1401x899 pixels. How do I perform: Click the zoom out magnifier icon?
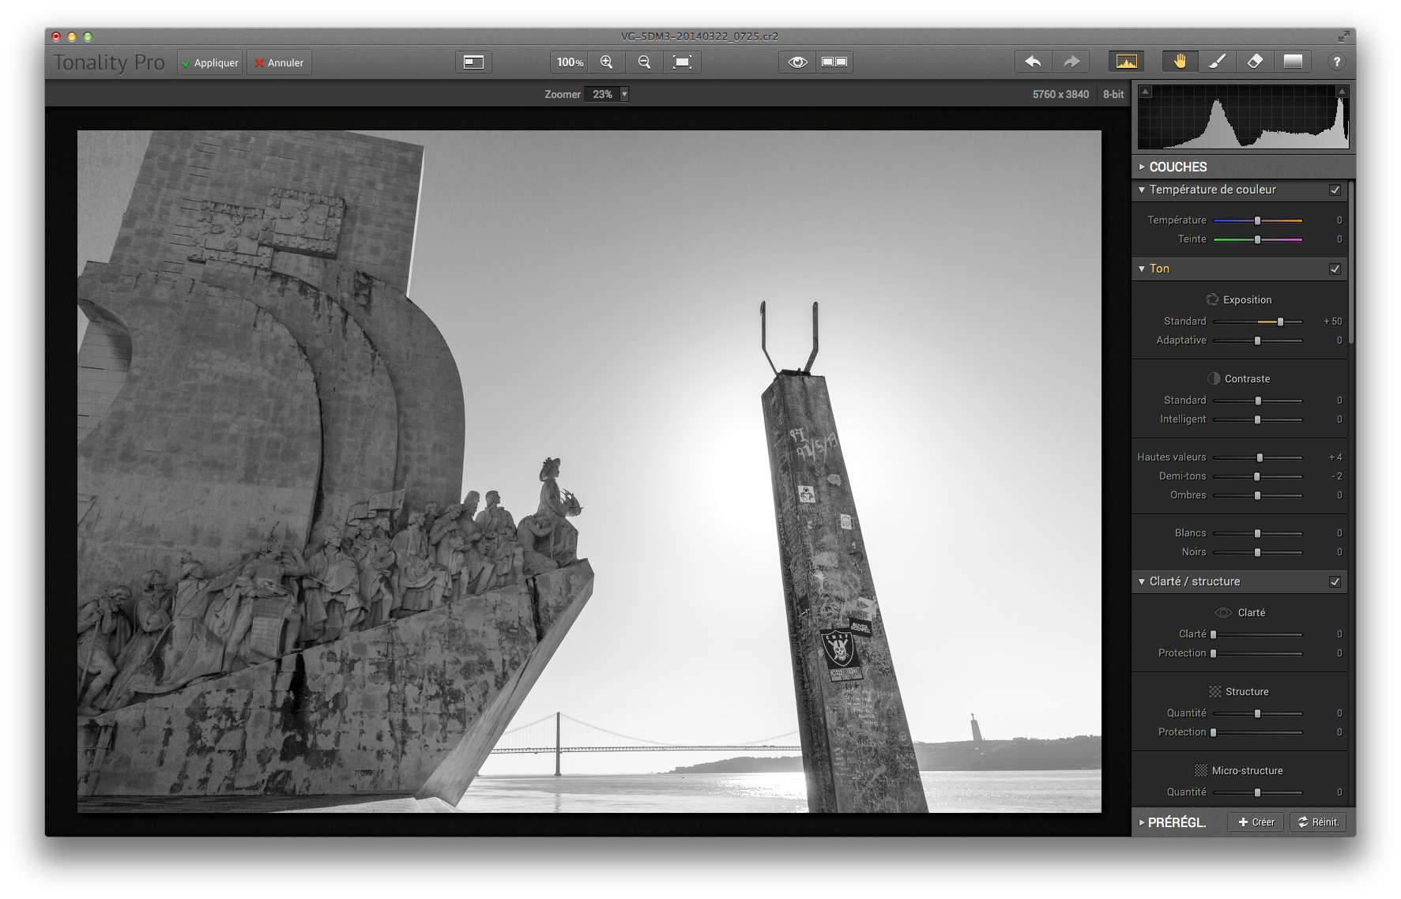(x=644, y=62)
